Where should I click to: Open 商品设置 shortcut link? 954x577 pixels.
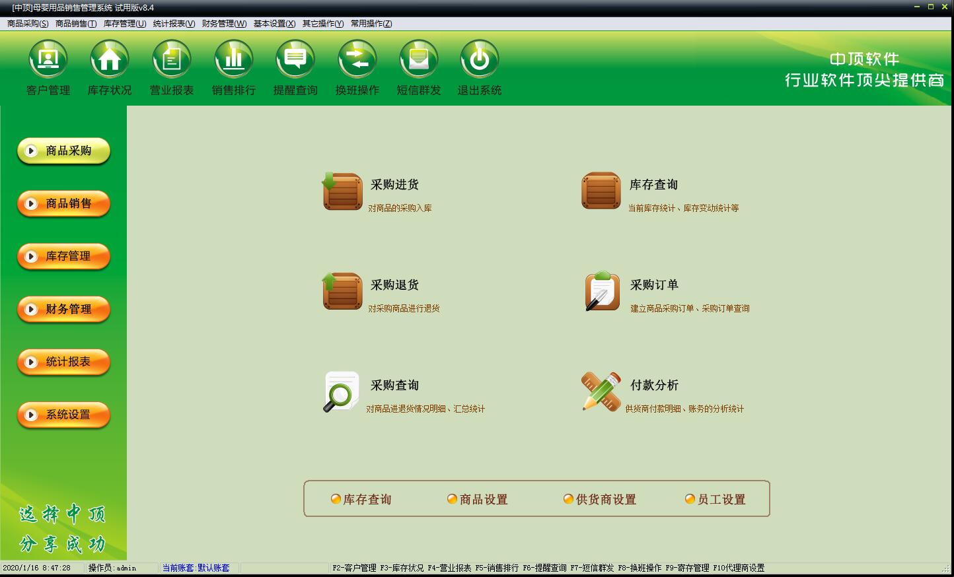[x=484, y=500]
